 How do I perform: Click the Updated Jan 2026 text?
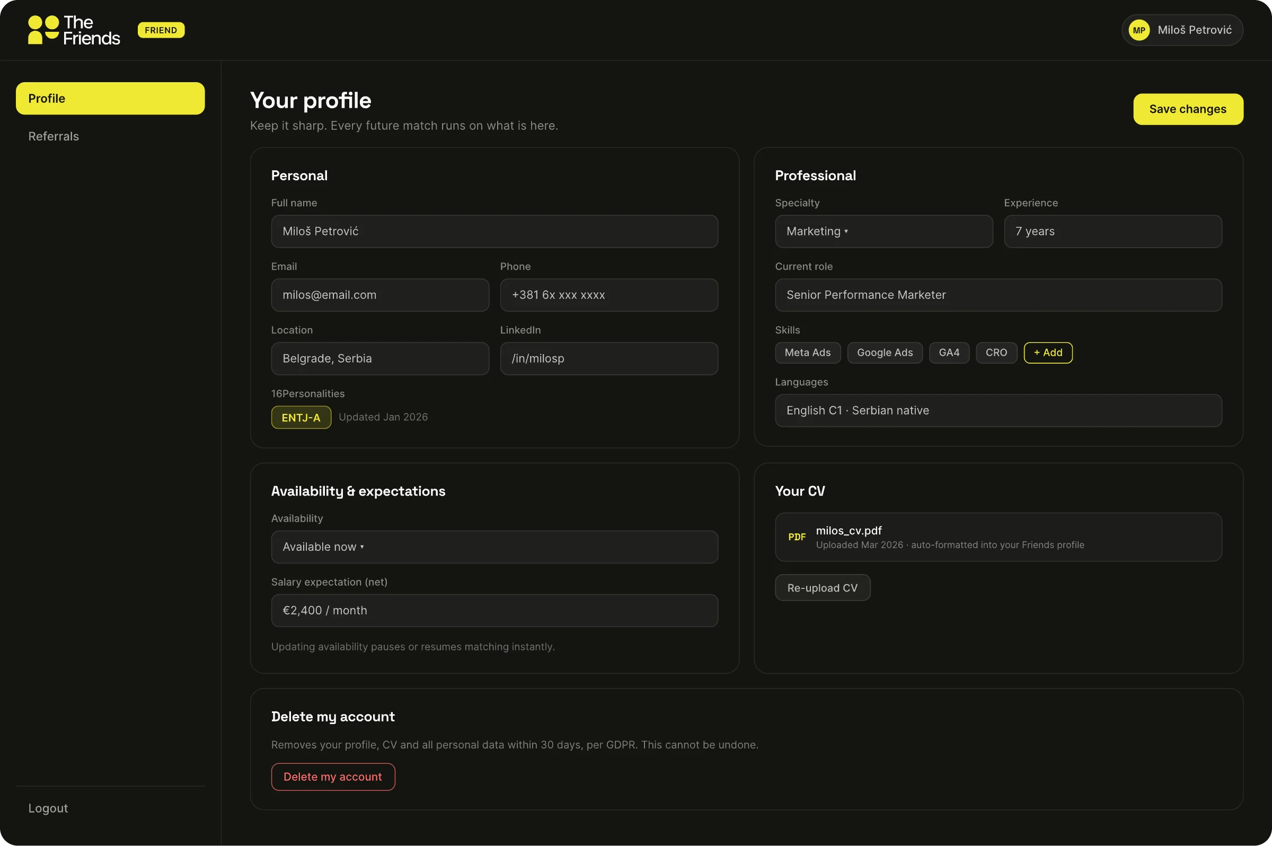[x=383, y=417]
